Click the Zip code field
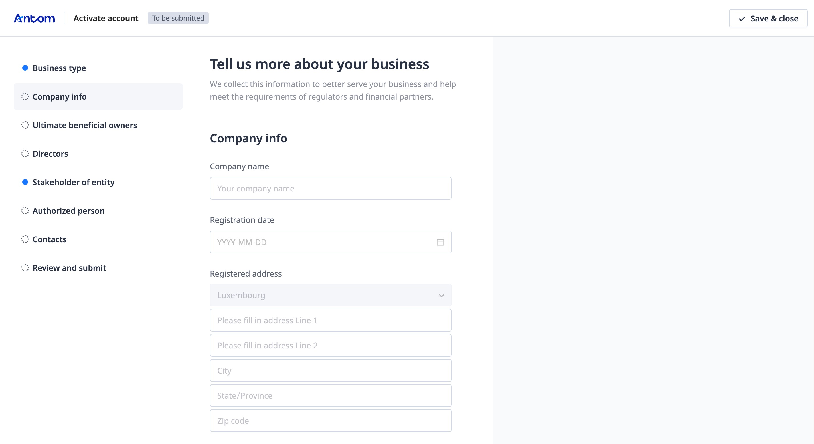The image size is (814, 444). pyautogui.click(x=331, y=421)
